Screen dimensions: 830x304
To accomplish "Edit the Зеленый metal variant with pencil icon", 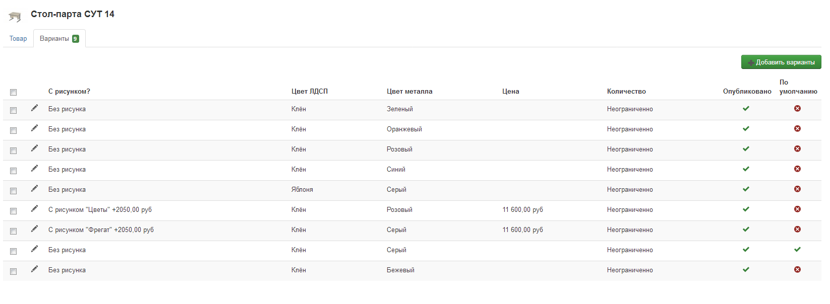I will point(34,108).
